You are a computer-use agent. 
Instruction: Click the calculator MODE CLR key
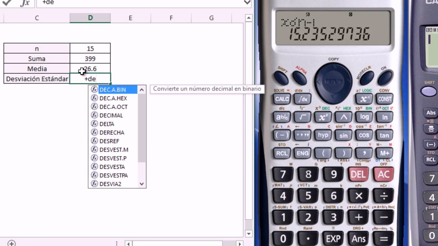pos(366,78)
